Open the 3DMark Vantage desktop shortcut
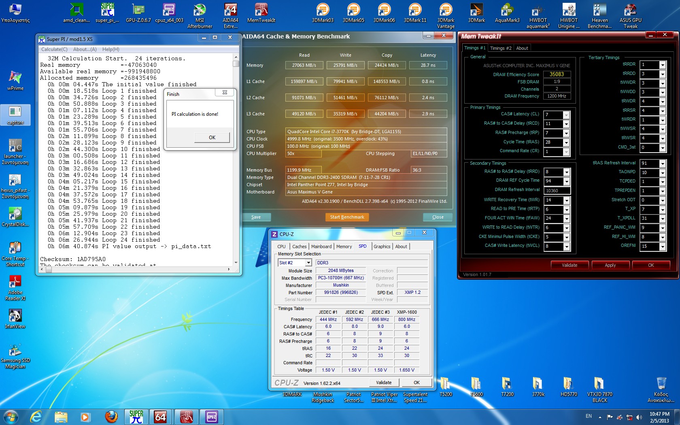The height and width of the screenshot is (425, 680). click(446, 16)
